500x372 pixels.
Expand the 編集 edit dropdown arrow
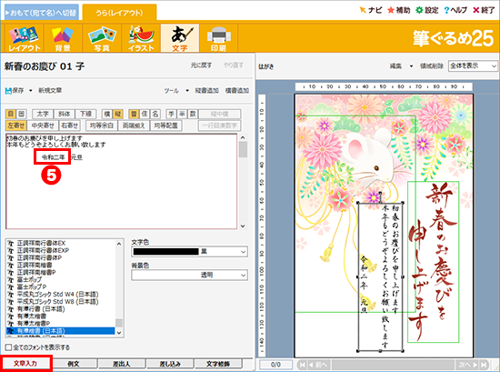tap(411, 66)
